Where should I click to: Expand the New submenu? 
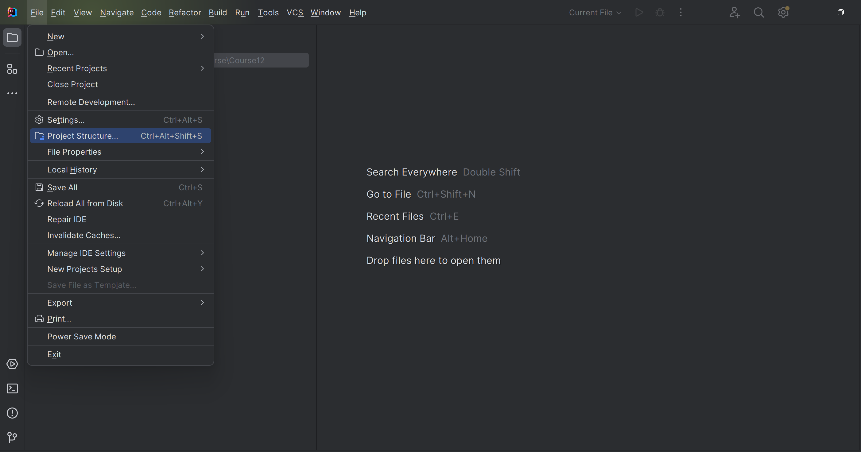click(x=55, y=37)
